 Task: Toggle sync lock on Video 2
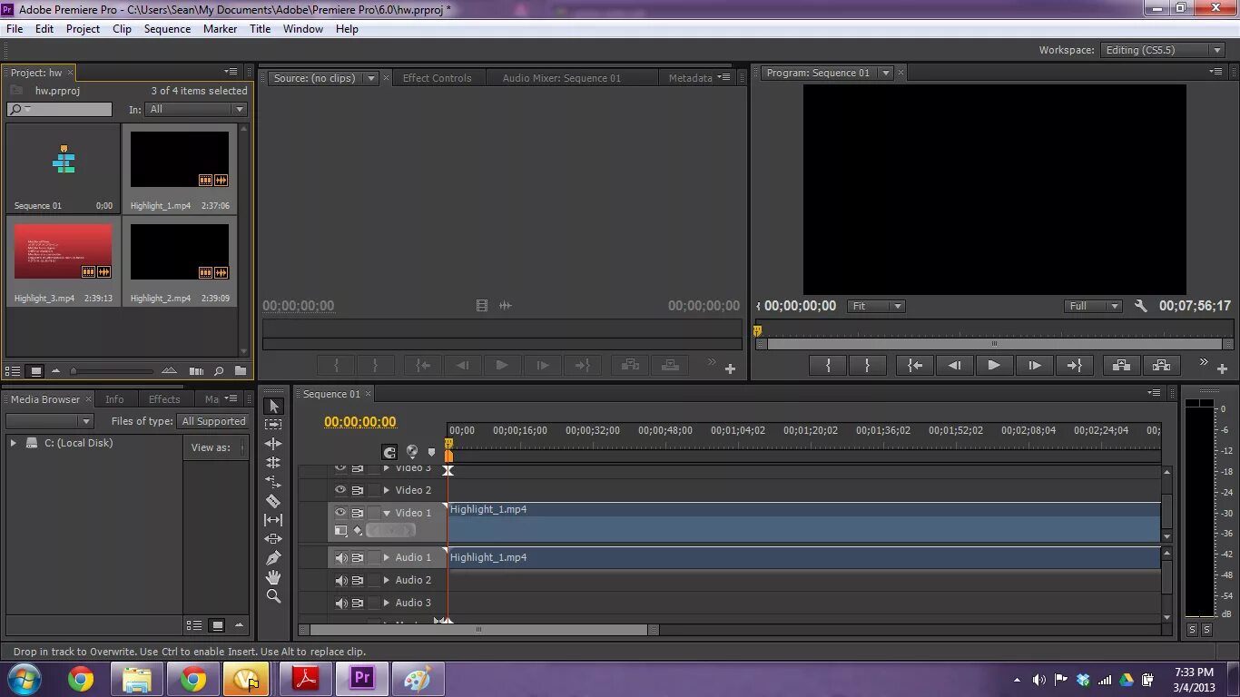(358, 489)
